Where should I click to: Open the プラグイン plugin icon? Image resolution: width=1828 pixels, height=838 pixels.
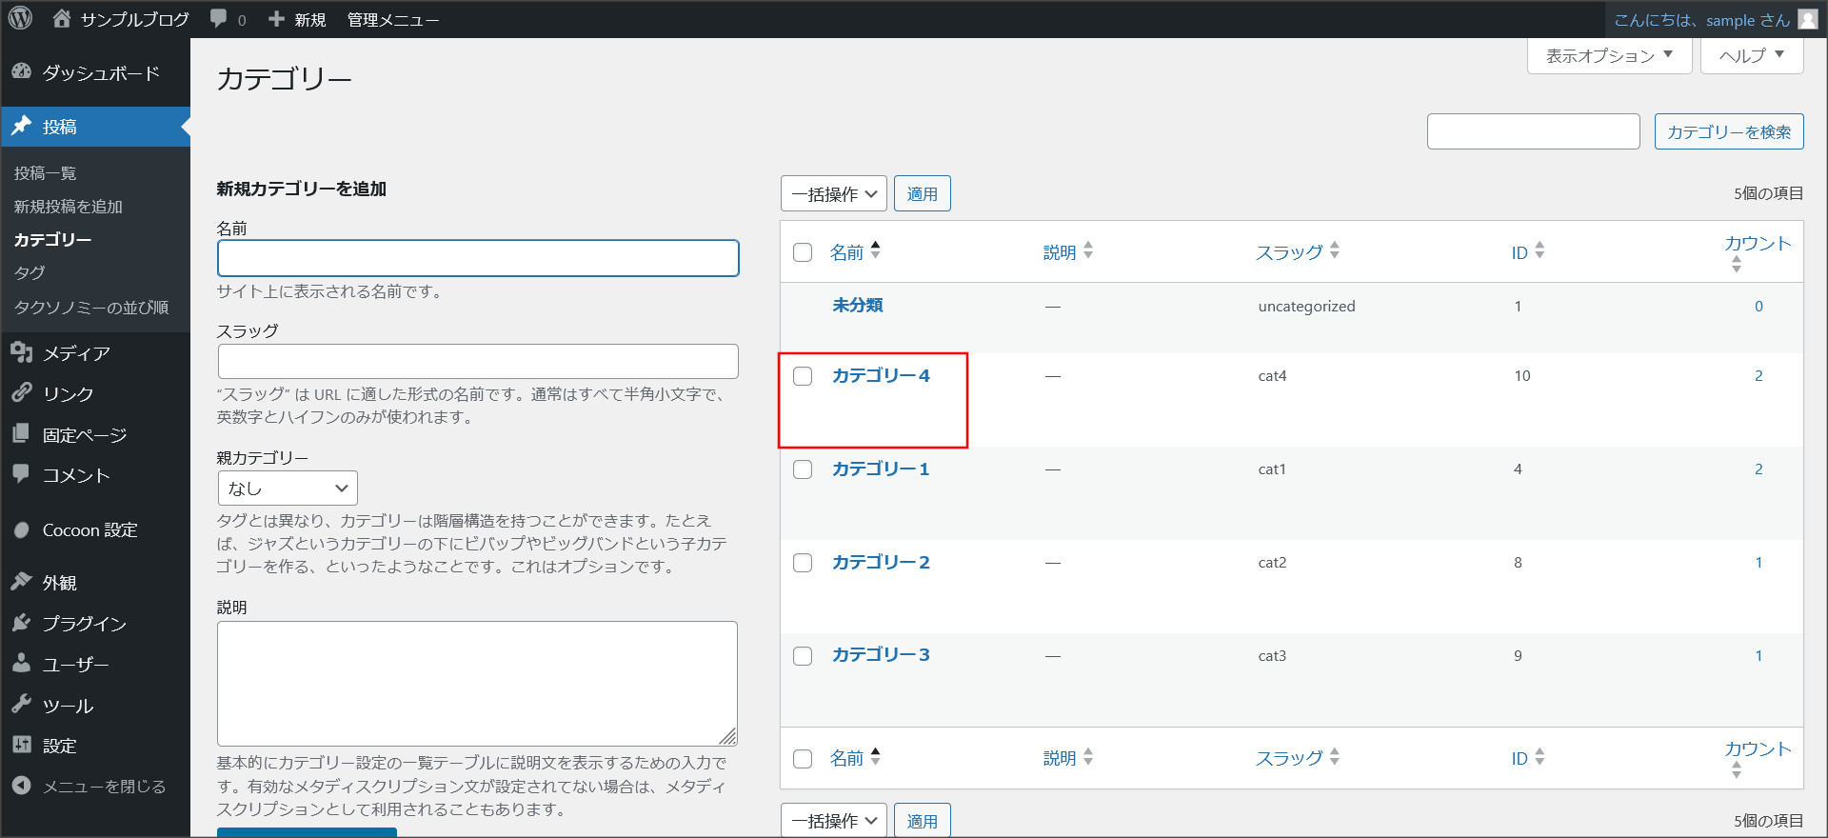(21, 623)
